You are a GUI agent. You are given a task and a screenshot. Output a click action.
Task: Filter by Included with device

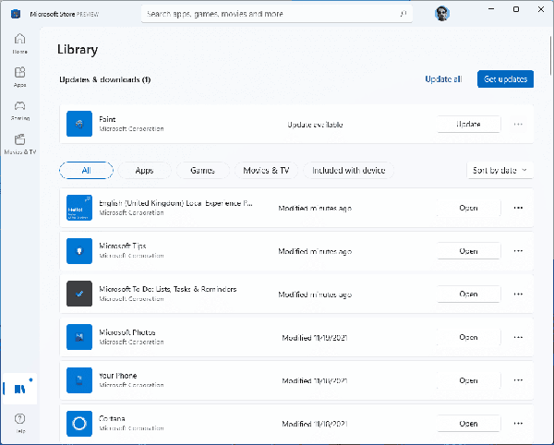coord(351,170)
